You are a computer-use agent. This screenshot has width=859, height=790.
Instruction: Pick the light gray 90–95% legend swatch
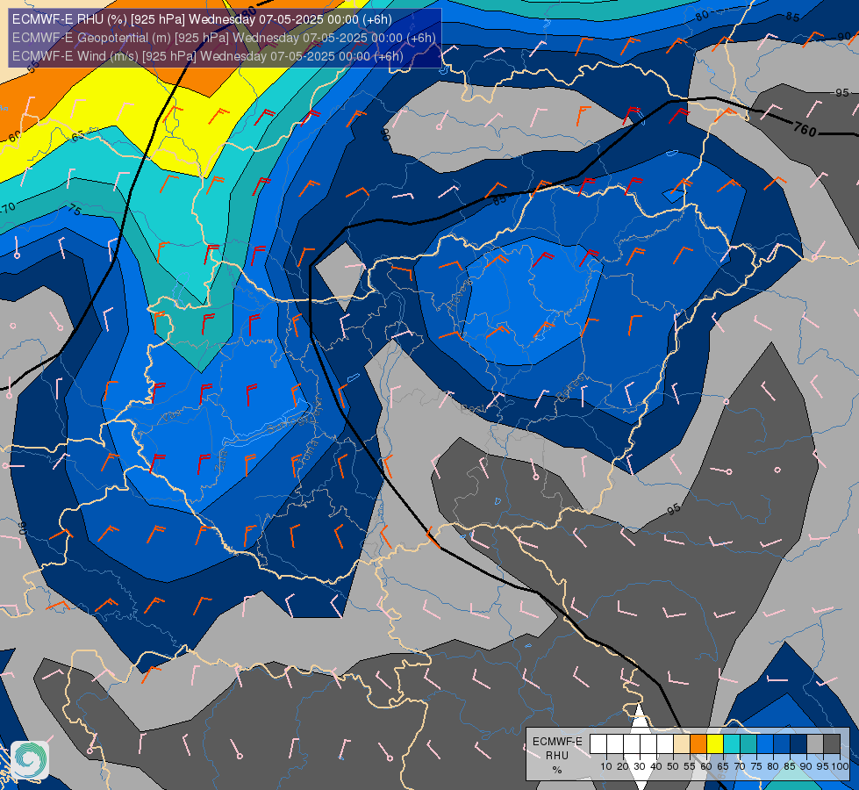814,743
